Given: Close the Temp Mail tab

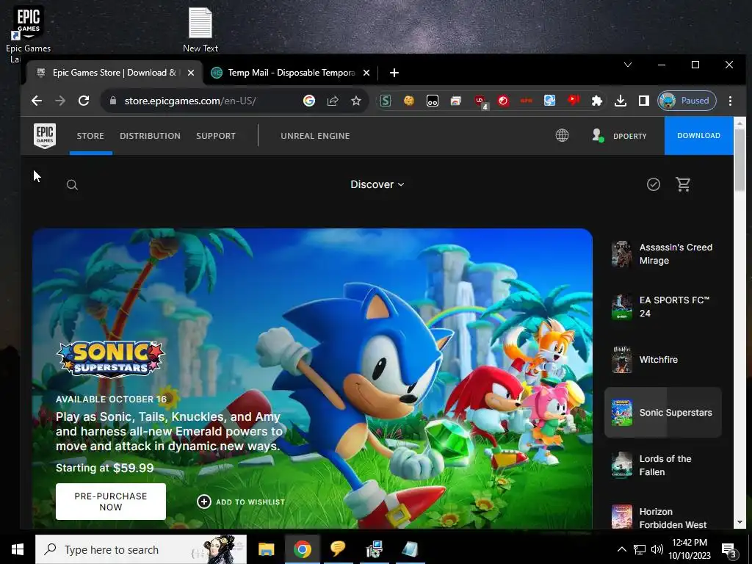Looking at the screenshot, I should (x=366, y=73).
